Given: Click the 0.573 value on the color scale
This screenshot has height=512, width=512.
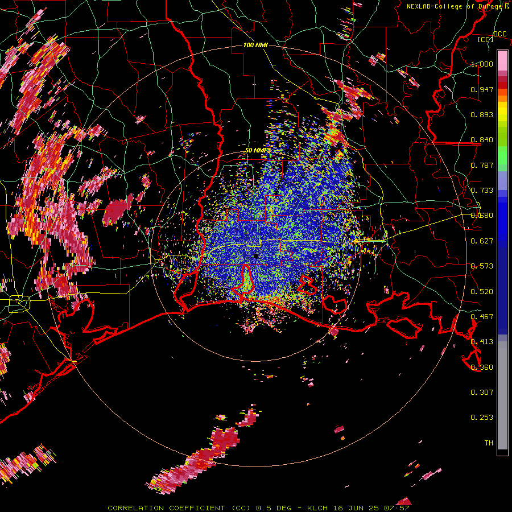Looking at the screenshot, I should pos(482,266).
